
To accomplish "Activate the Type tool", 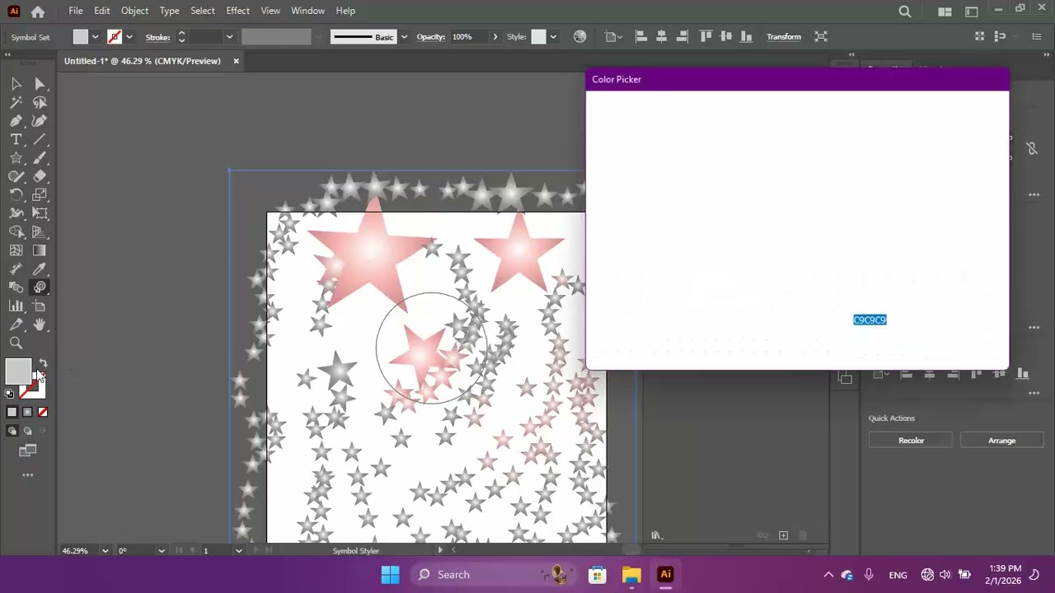I will 16,140.
